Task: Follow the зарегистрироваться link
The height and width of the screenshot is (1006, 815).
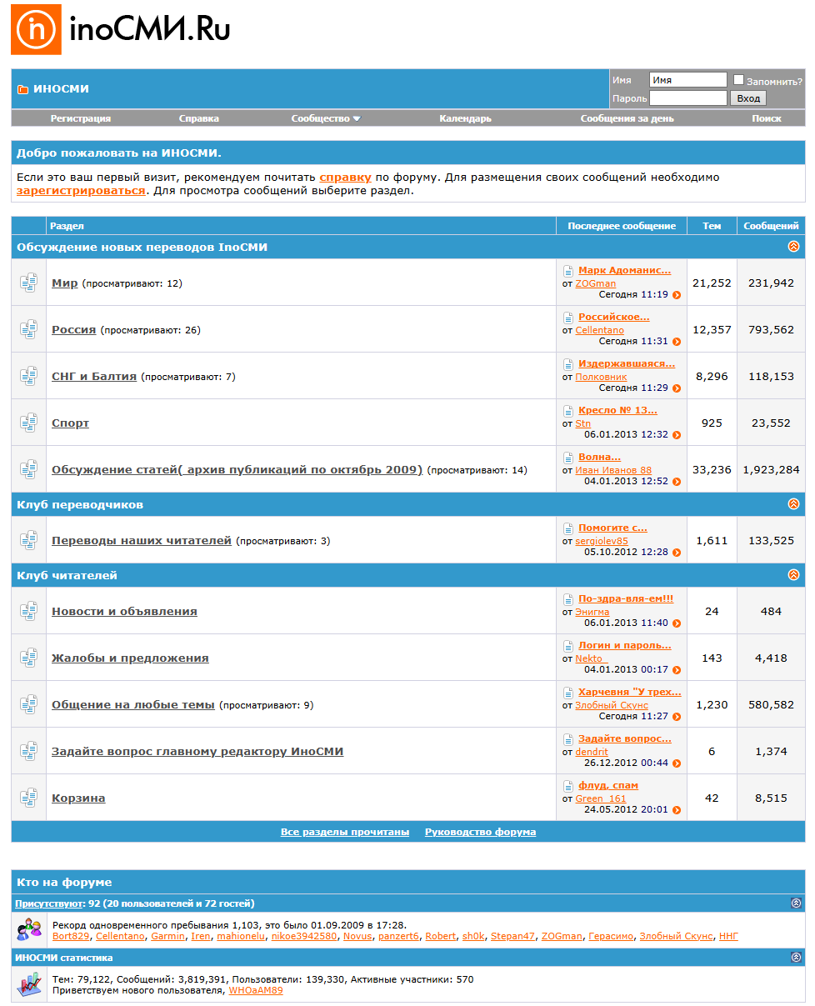Action: coord(81,191)
